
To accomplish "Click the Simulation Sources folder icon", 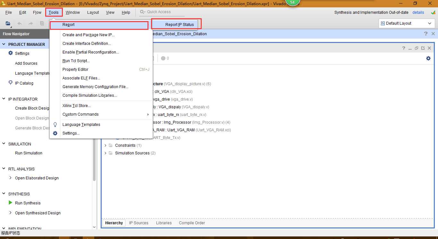I will coord(111,153).
